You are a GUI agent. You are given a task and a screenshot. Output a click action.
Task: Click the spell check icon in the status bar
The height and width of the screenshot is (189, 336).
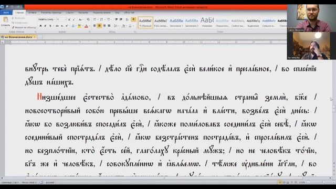pos(41,182)
